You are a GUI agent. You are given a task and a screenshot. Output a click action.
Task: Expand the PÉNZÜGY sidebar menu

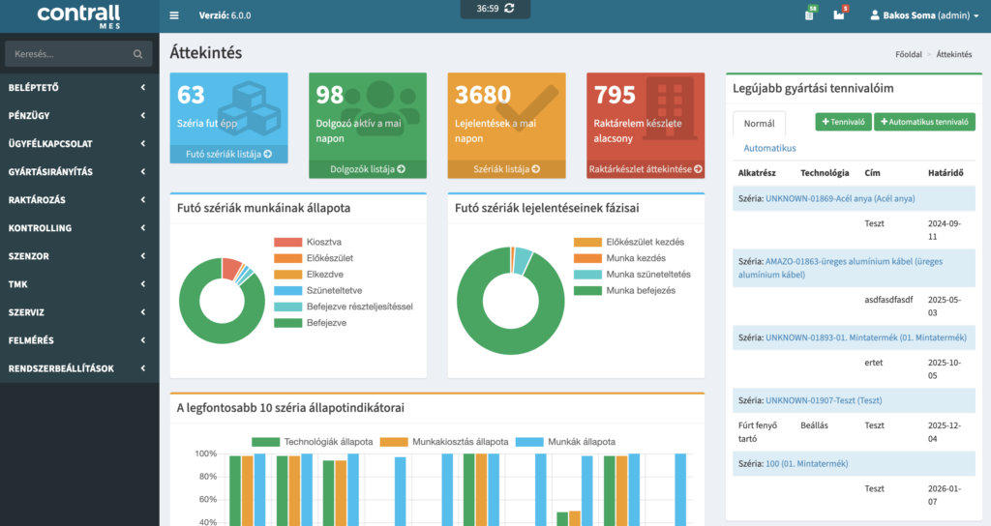pyautogui.click(x=79, y=116)
